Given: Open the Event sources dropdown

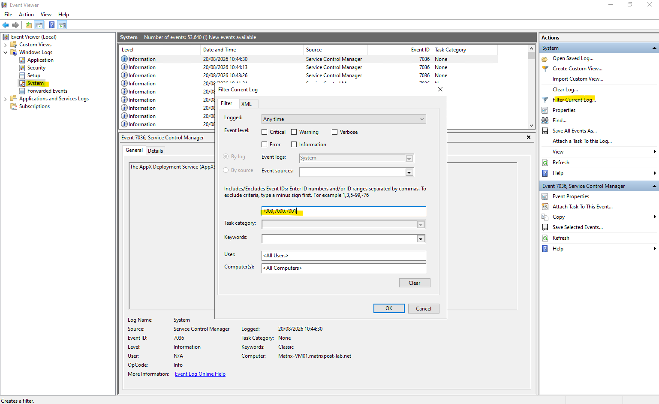Looking at the screenshot, I should pyautogui.click(x=409, y=172).
